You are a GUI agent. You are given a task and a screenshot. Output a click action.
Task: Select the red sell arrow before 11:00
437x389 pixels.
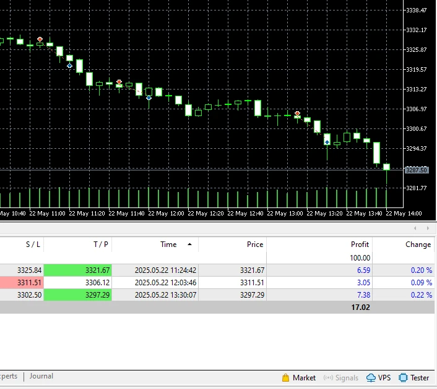coord(40,40)
